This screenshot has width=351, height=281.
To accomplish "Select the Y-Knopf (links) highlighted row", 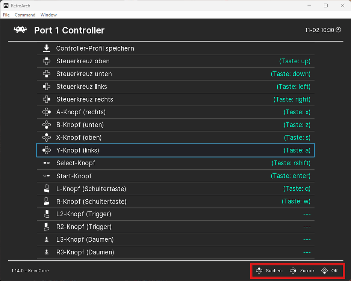I will 150,150.
